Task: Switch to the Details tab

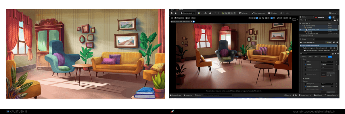Action: point(304,39)
